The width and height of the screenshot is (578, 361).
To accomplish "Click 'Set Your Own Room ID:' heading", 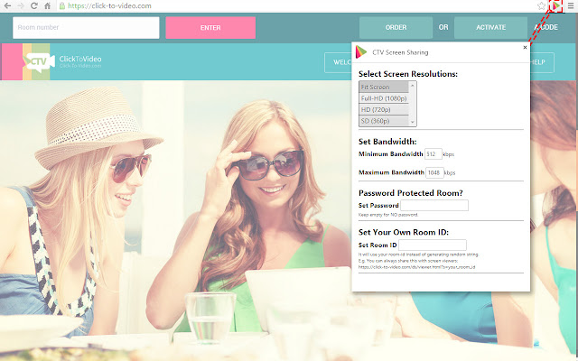I will 404,233.
